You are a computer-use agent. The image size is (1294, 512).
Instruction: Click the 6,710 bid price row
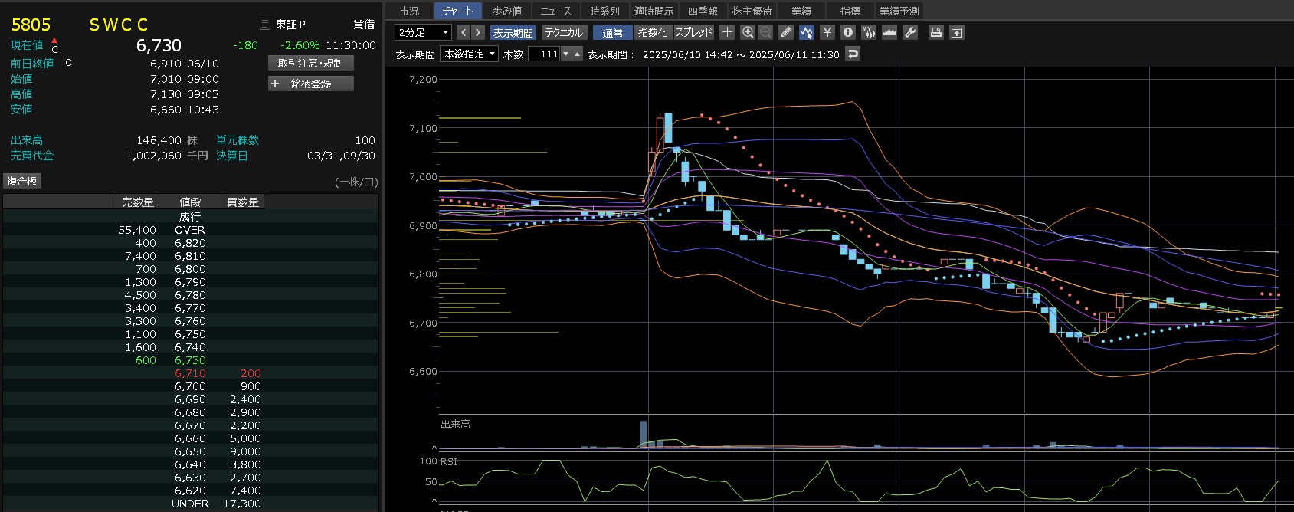(x=190, y=373)
